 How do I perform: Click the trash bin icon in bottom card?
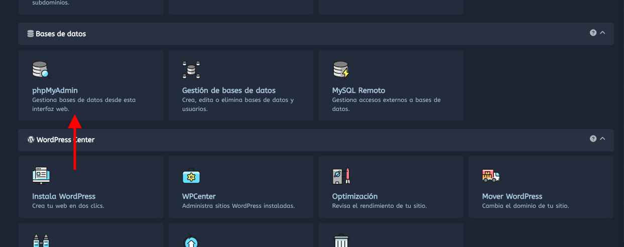pos(341,241)
